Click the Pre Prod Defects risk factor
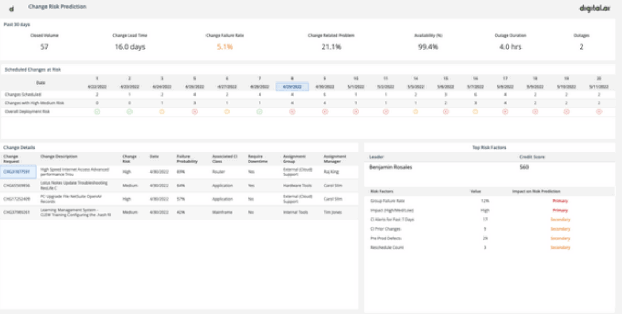 click(x=386, y=238)
